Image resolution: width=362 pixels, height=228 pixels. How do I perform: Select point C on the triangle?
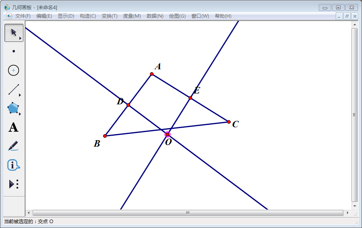[229, 122]
